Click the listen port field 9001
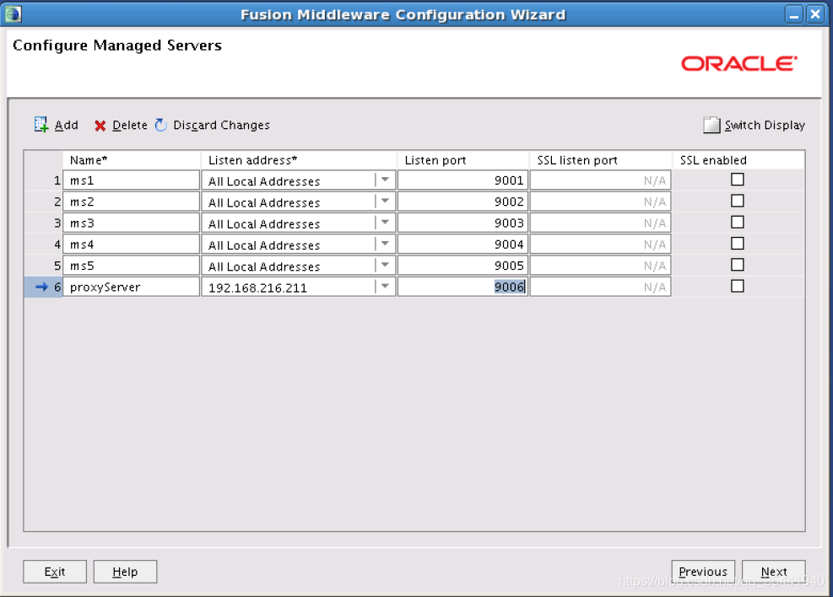The width and height of the screenshot is (833, 597). [x=462, y=180]
